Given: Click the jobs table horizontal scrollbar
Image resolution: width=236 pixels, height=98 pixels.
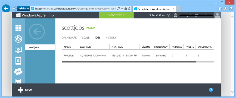Looking at the screenshot, I should point(129,61).
